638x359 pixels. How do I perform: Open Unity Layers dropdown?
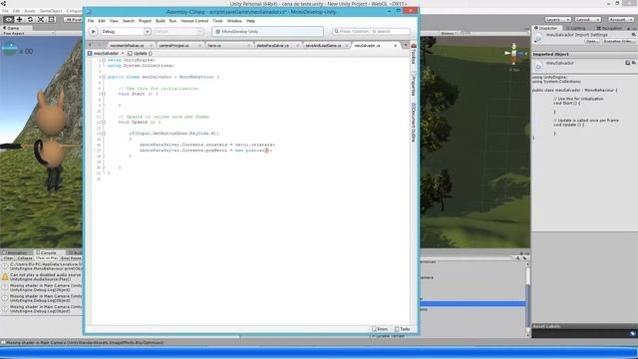pyautogui.click(x=558, y=20)
